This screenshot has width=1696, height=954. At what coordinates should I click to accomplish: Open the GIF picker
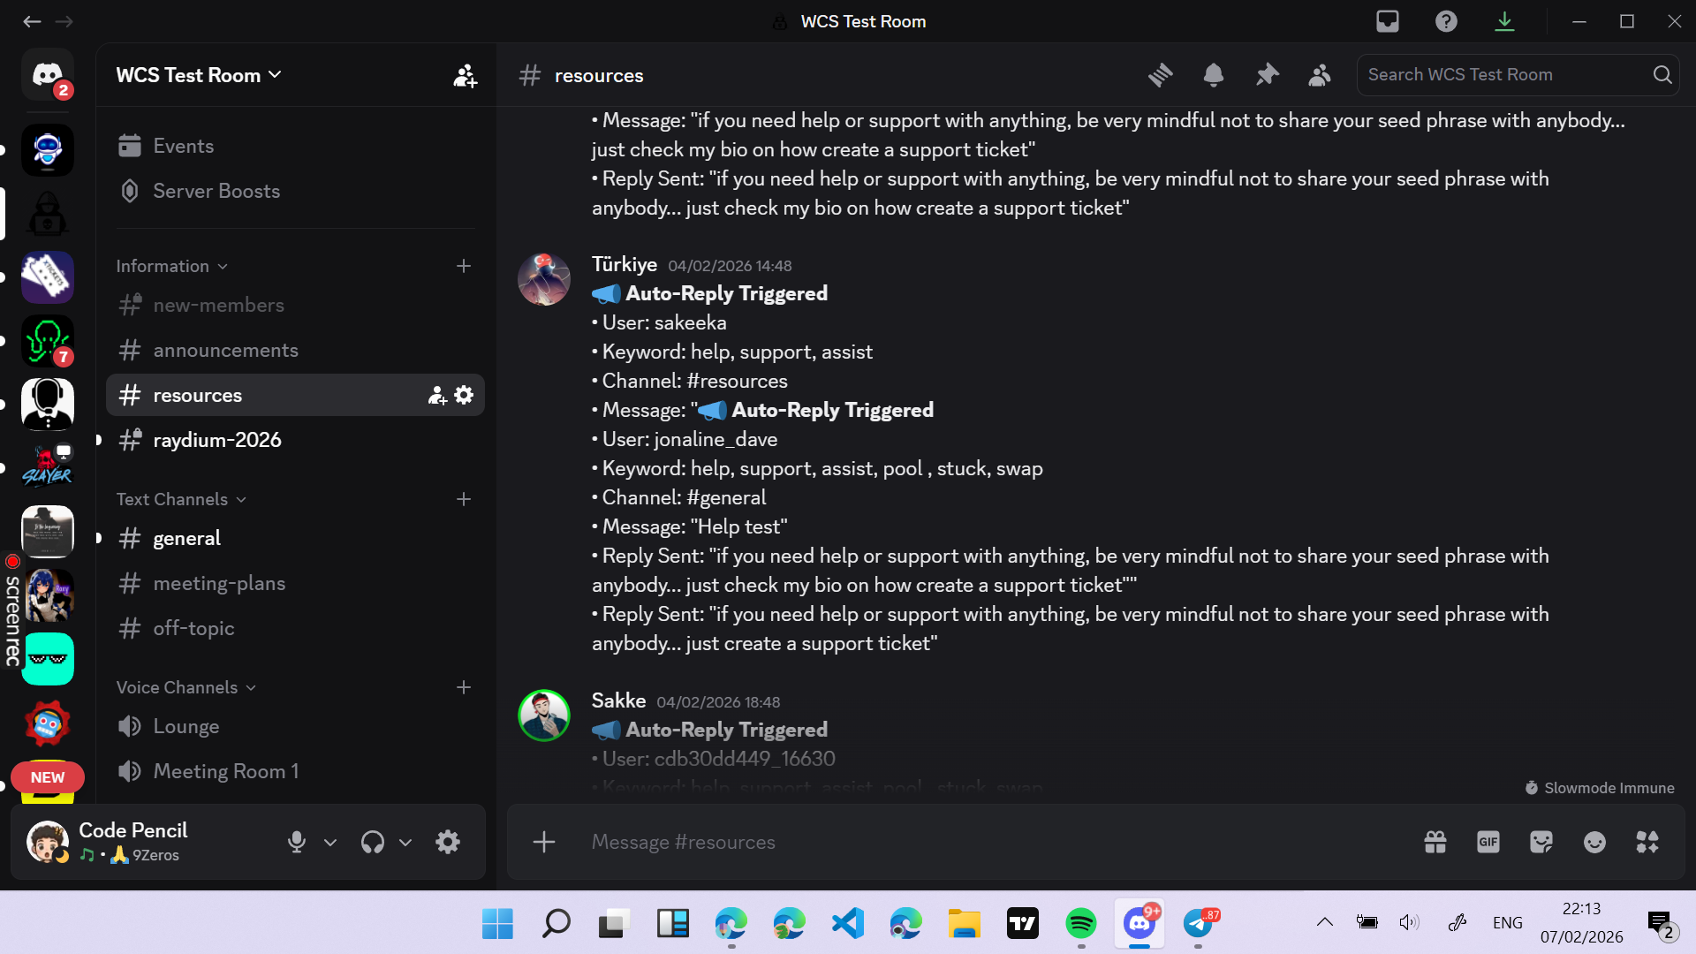pos(1488,842)
